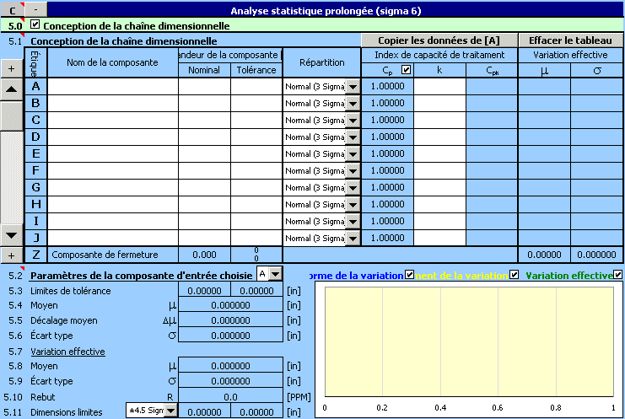Screen dimensions: 625x419
Task: Select the row label 'Z'
Action: point(36,255)
